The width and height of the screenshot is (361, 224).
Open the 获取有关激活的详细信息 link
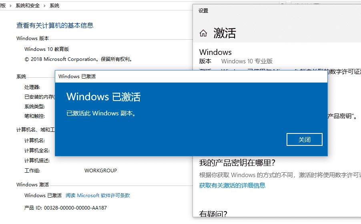point(232,185)
